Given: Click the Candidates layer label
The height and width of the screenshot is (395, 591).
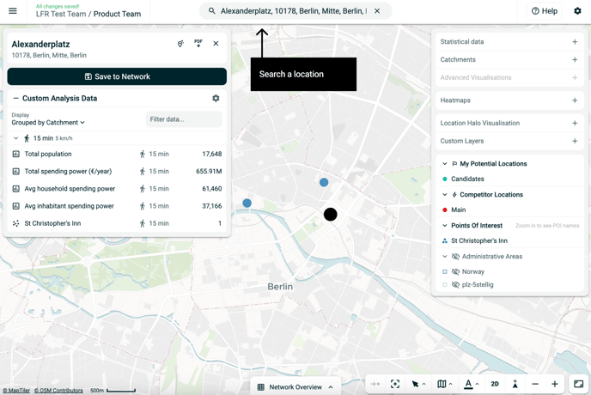Looking at the screenshot, I should pyautogui.click(x=467, y=179).
